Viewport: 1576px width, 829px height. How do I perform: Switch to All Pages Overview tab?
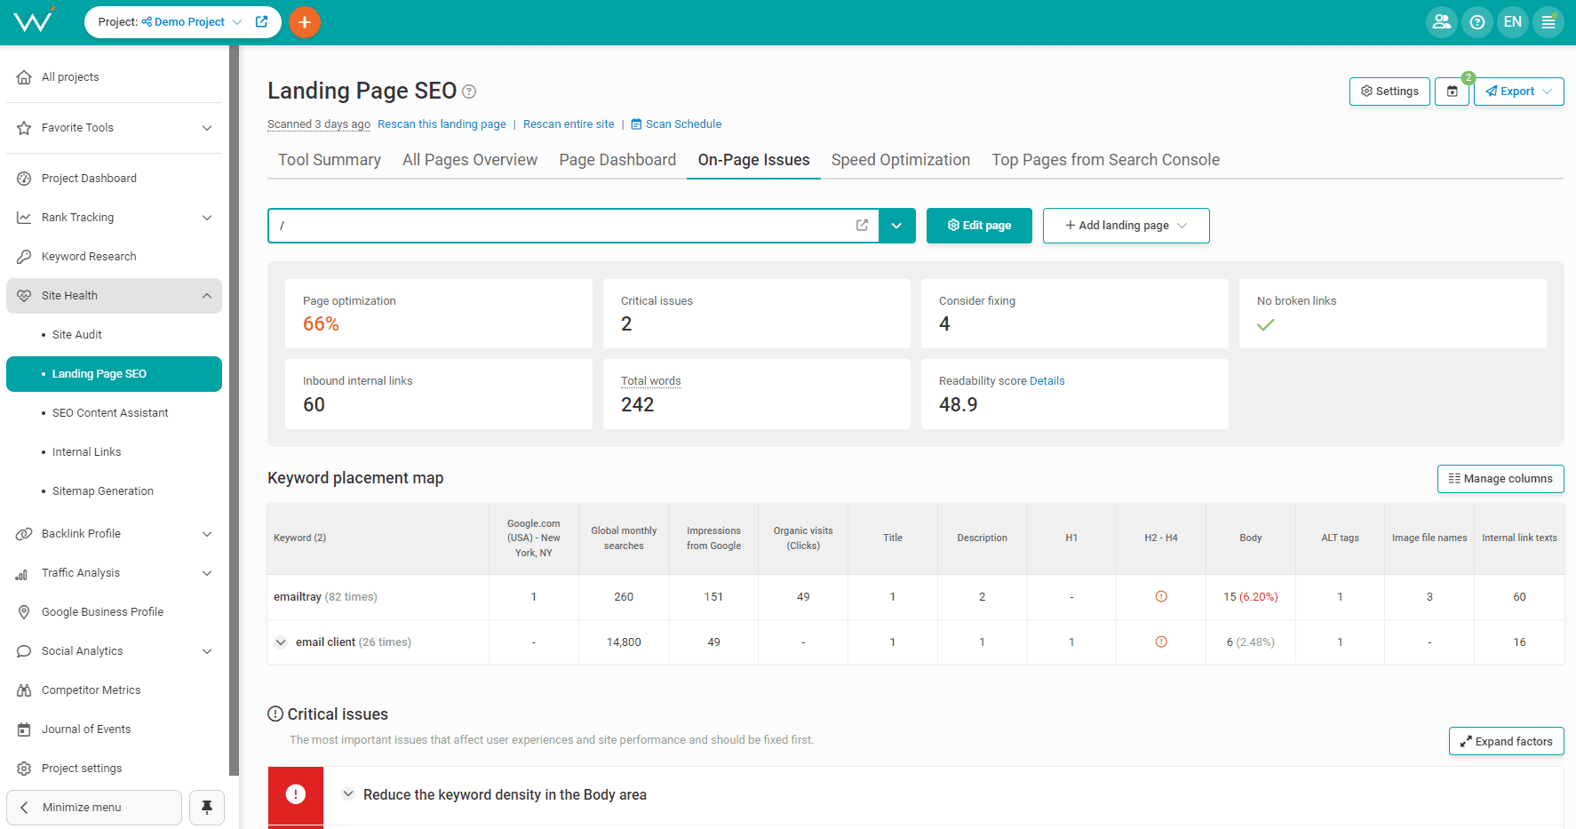(470, 160)
